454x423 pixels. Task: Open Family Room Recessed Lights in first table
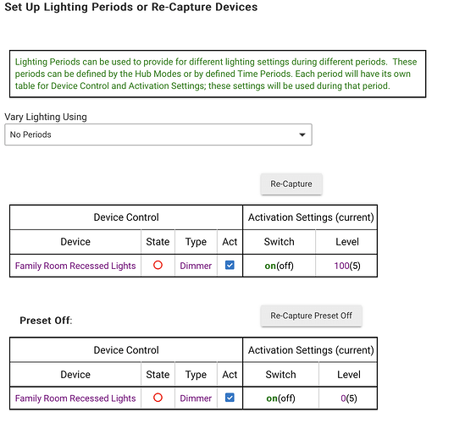click(75, 266)
